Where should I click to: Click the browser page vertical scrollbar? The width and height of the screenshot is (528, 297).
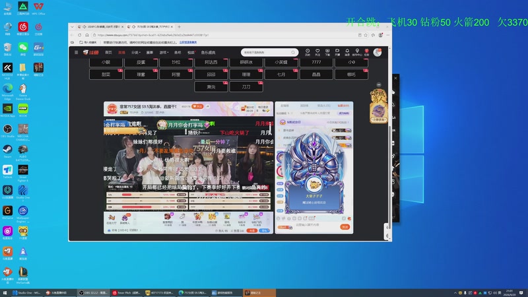389,178
